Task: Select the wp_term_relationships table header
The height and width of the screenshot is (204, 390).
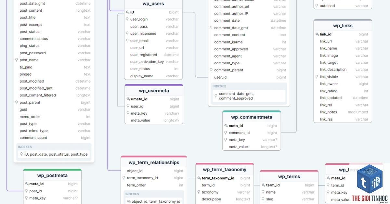Action: point(154,162)
